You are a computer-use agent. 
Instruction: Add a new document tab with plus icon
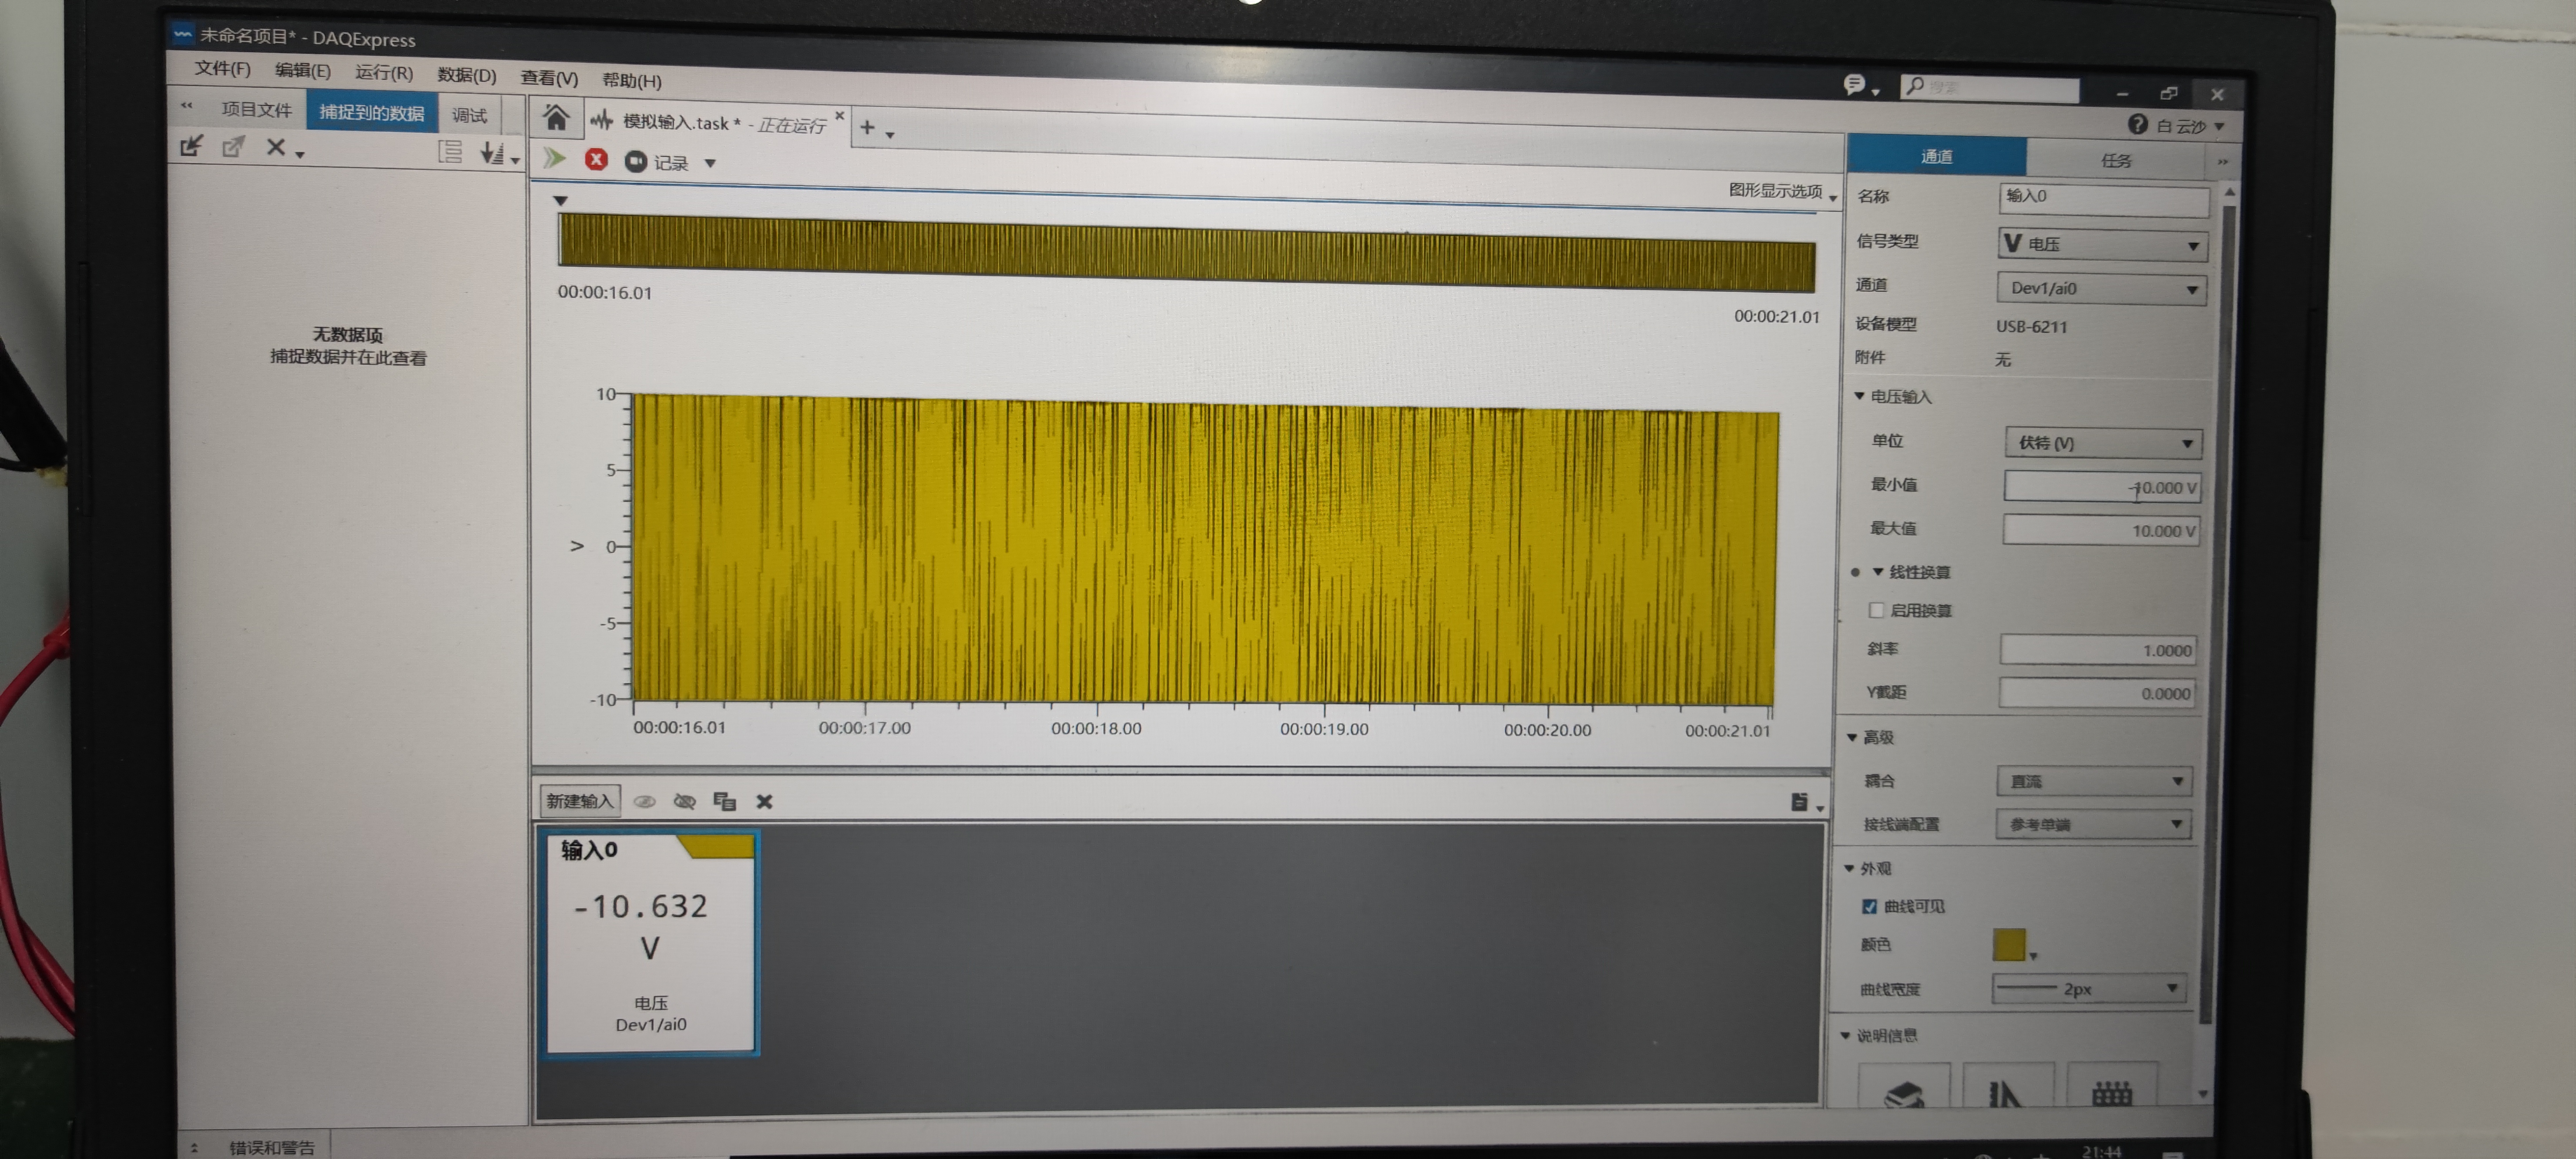coord(867,127)
